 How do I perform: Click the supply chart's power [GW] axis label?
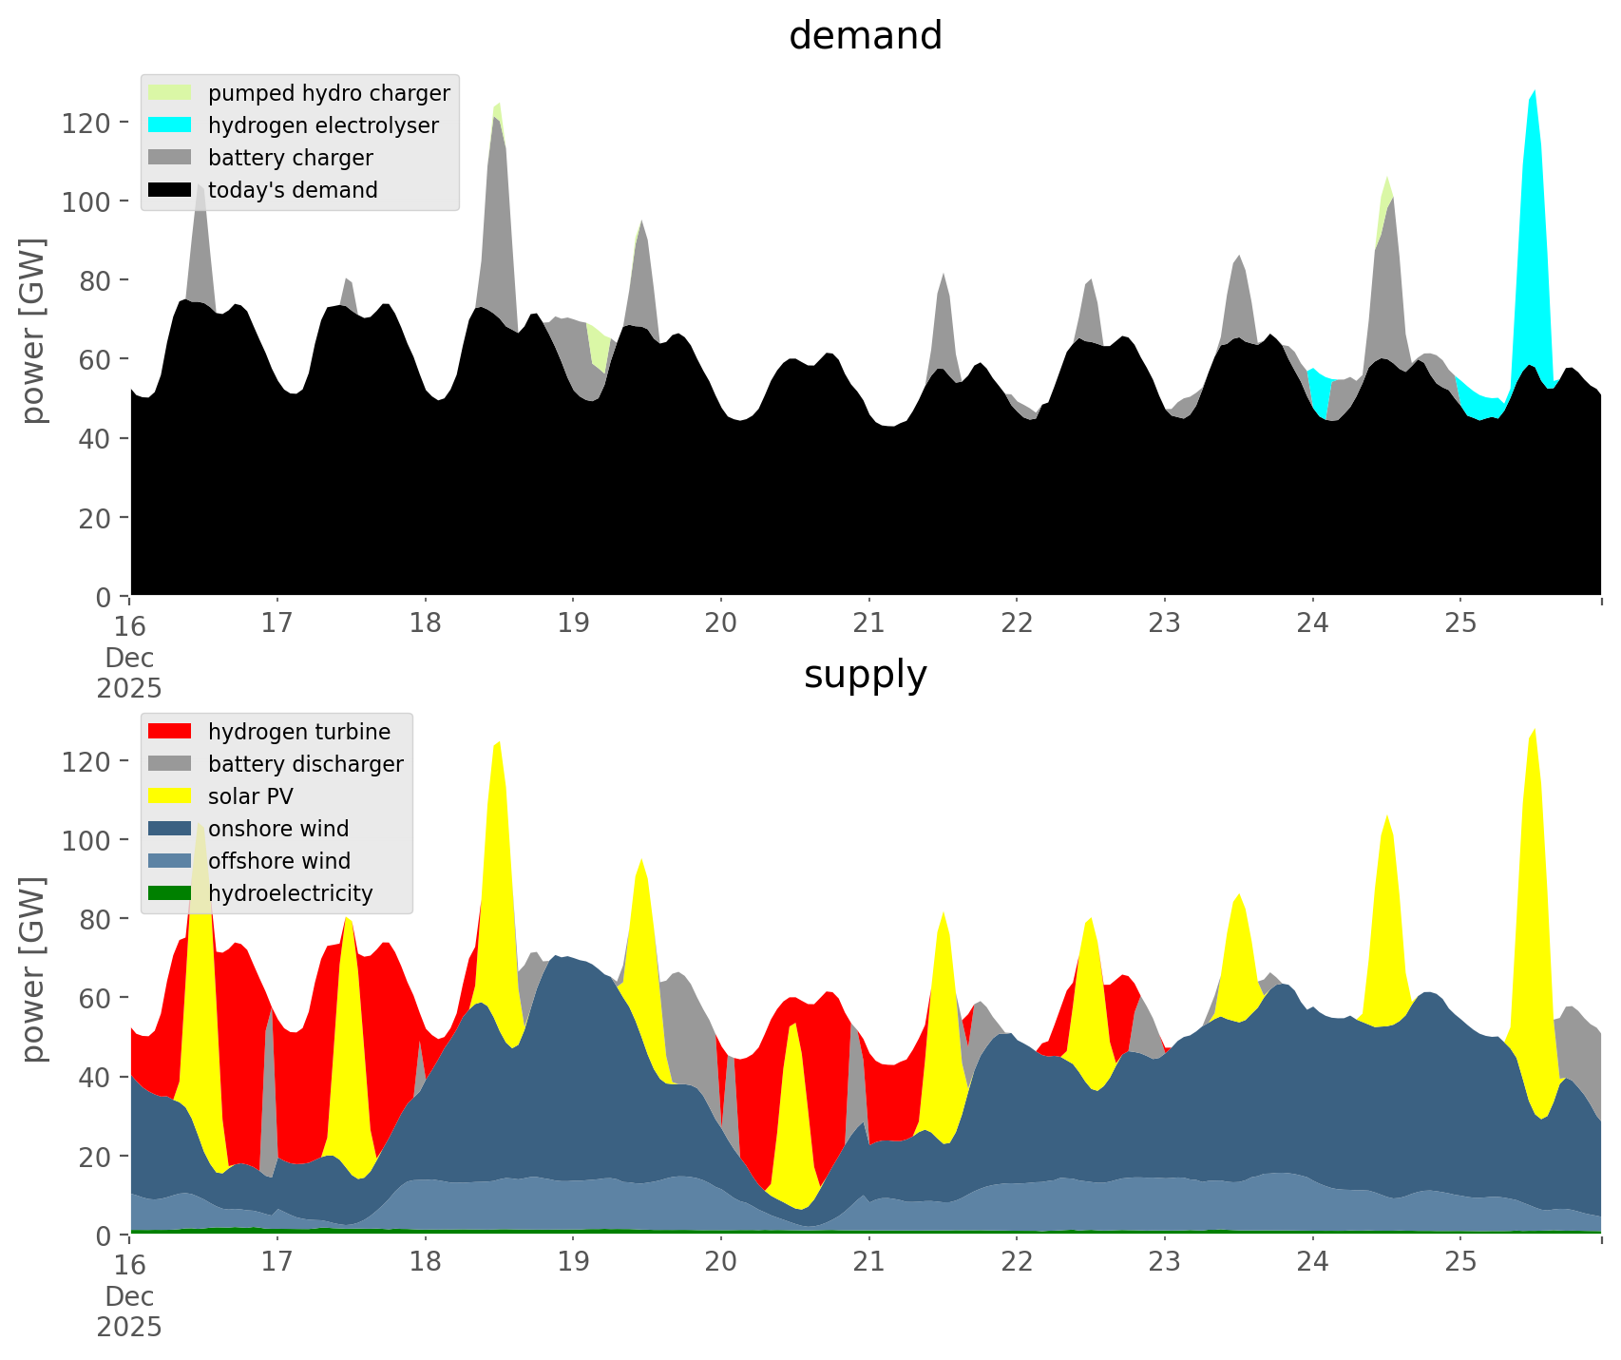pos(33,969)
